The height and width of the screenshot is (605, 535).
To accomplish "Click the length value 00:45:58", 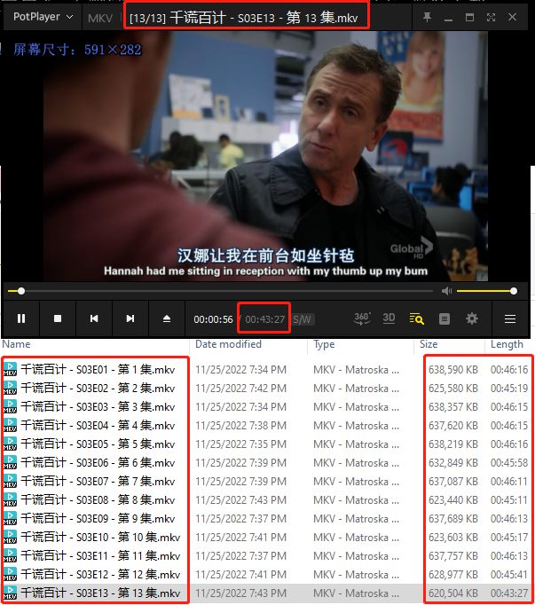I will [x=509, y=463].
